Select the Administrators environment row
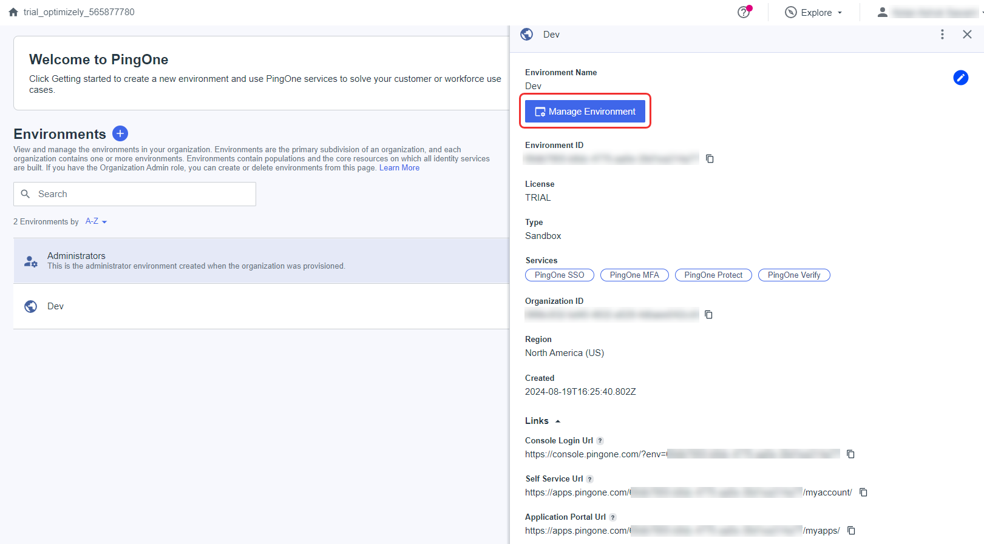The height and width of the screenshot is (544, 984). (x=261, y=261)
